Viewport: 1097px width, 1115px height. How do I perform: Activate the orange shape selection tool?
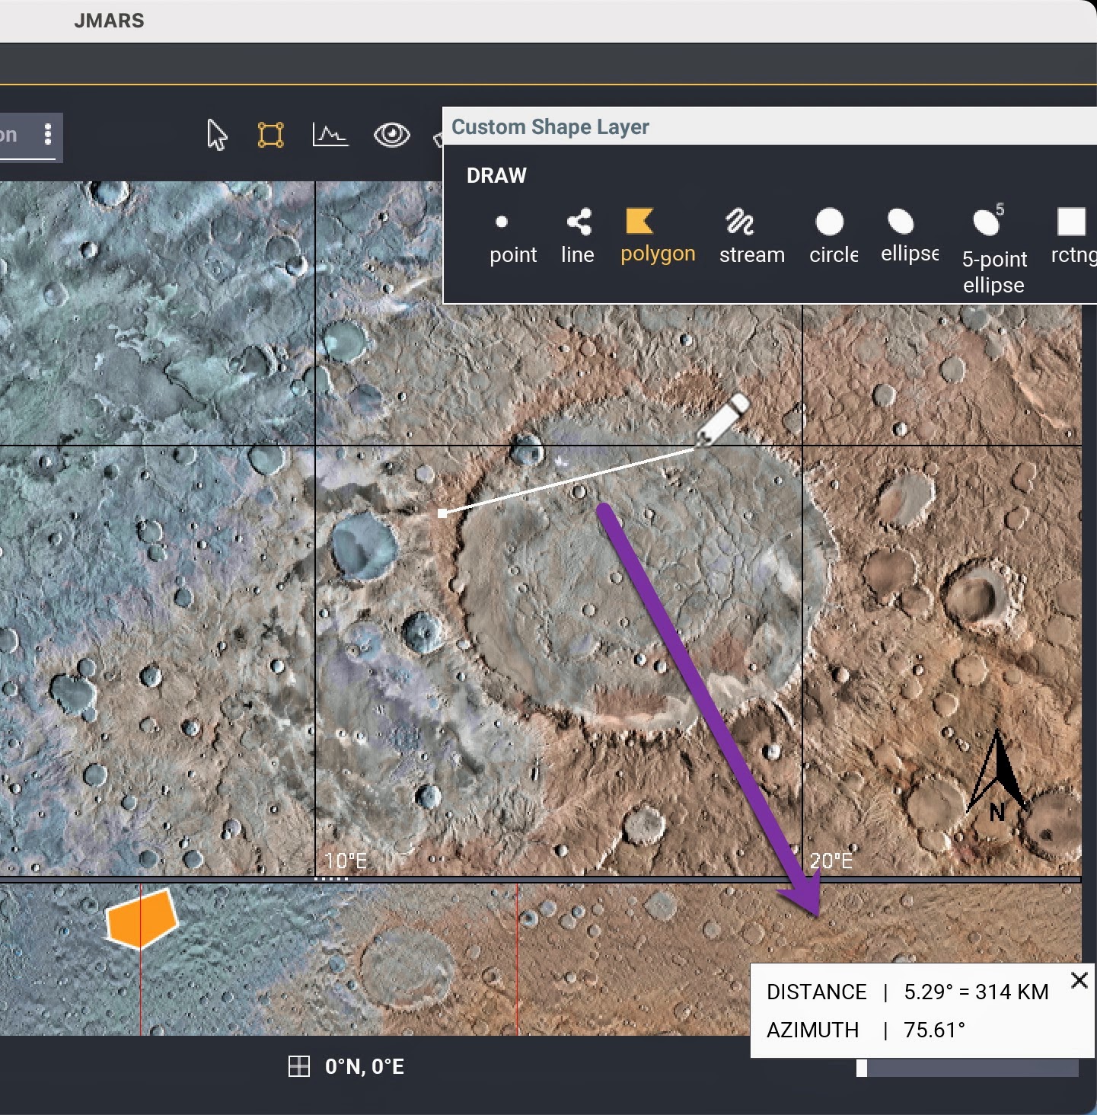pyautogui.click(x=270, y=136)
